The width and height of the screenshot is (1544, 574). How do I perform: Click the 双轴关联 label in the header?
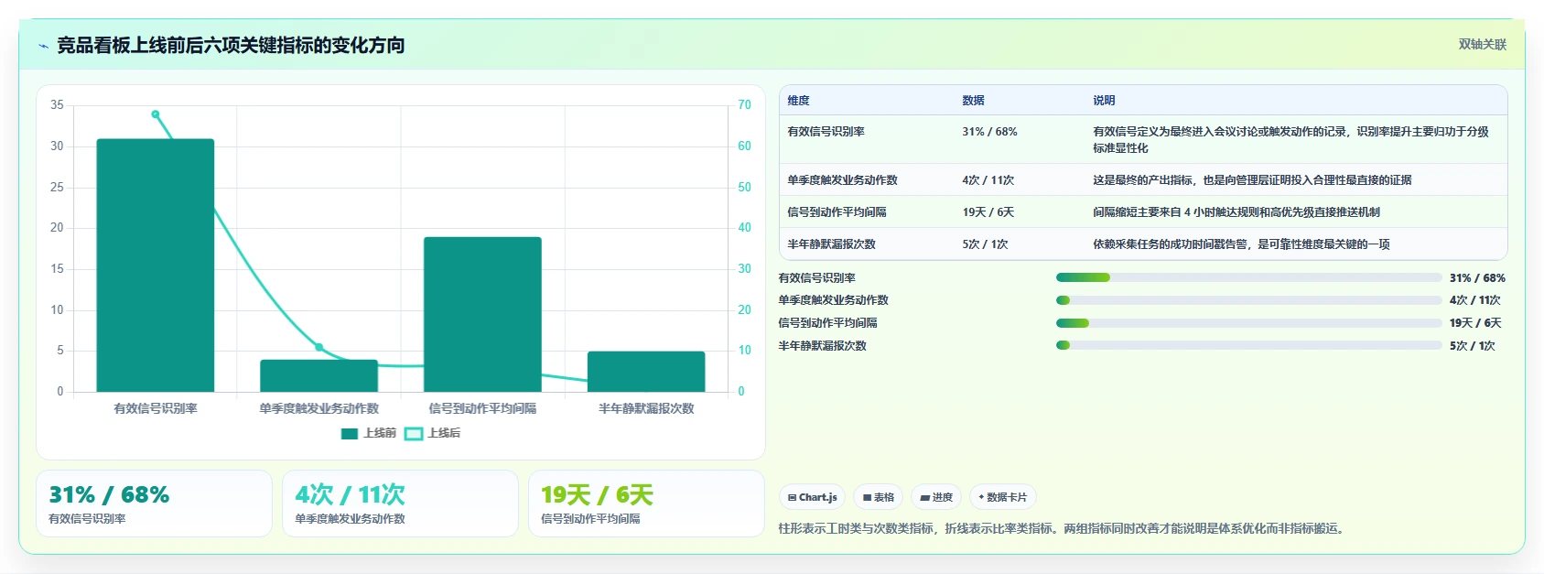coord(1482,45)
